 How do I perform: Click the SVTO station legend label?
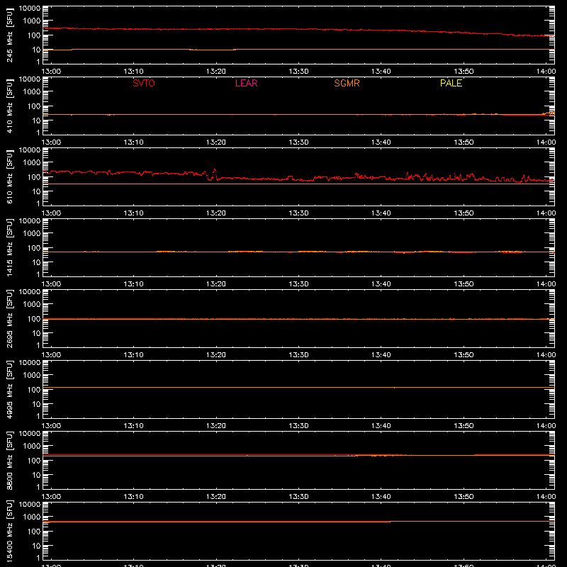pos(144,83)
